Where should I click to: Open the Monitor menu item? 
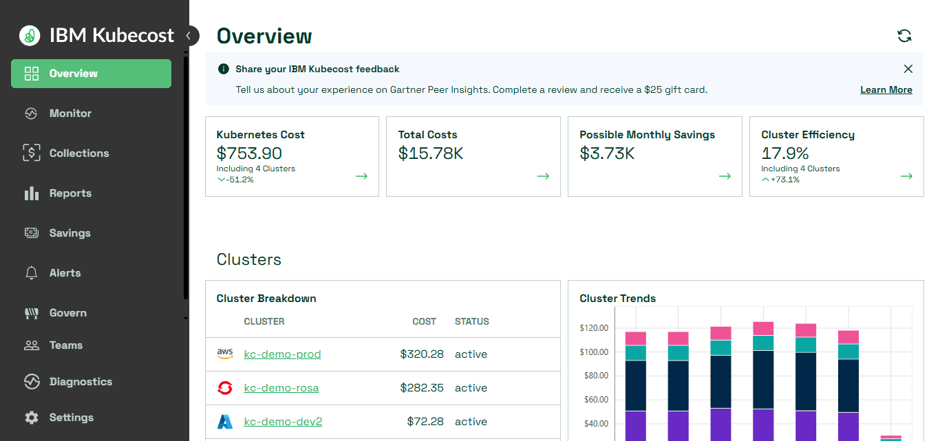point(91,114)
